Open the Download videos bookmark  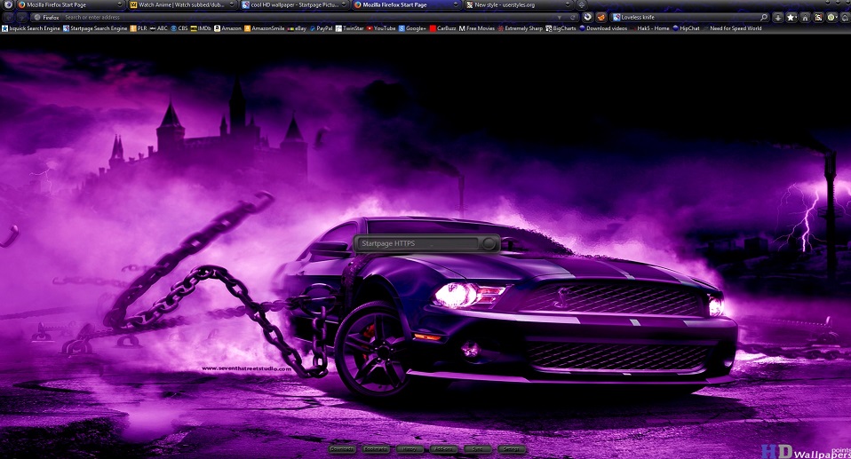coord(603,28)
